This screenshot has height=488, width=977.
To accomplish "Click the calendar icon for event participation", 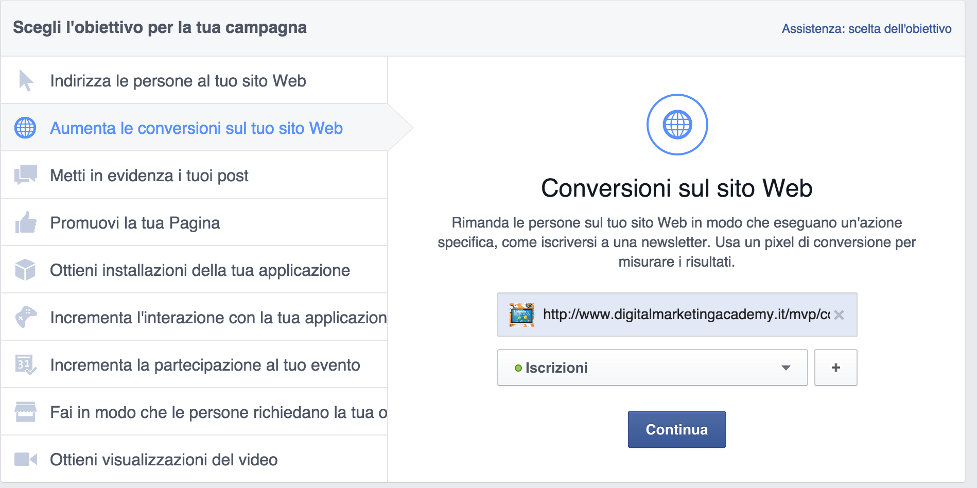I will point(25,364).
